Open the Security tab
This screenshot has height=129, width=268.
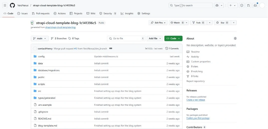[108, 13]
